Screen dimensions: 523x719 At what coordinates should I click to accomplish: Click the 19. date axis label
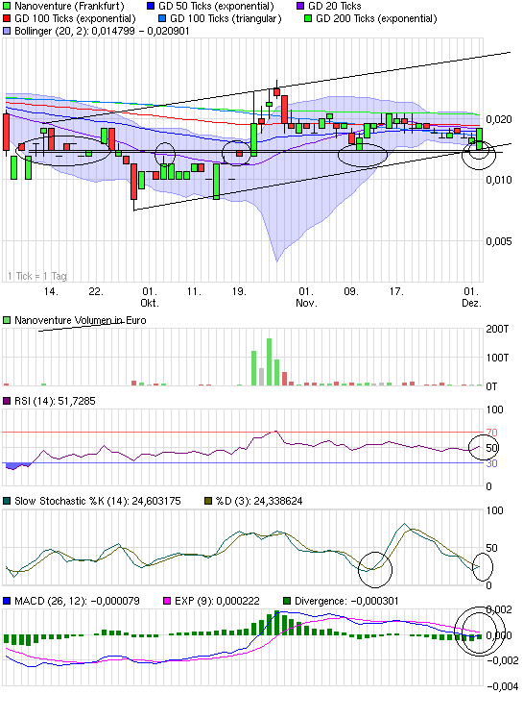(239, 291)
